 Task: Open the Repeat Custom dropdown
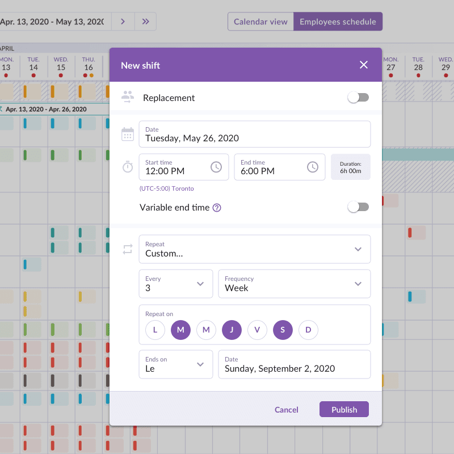coord(254,249)
